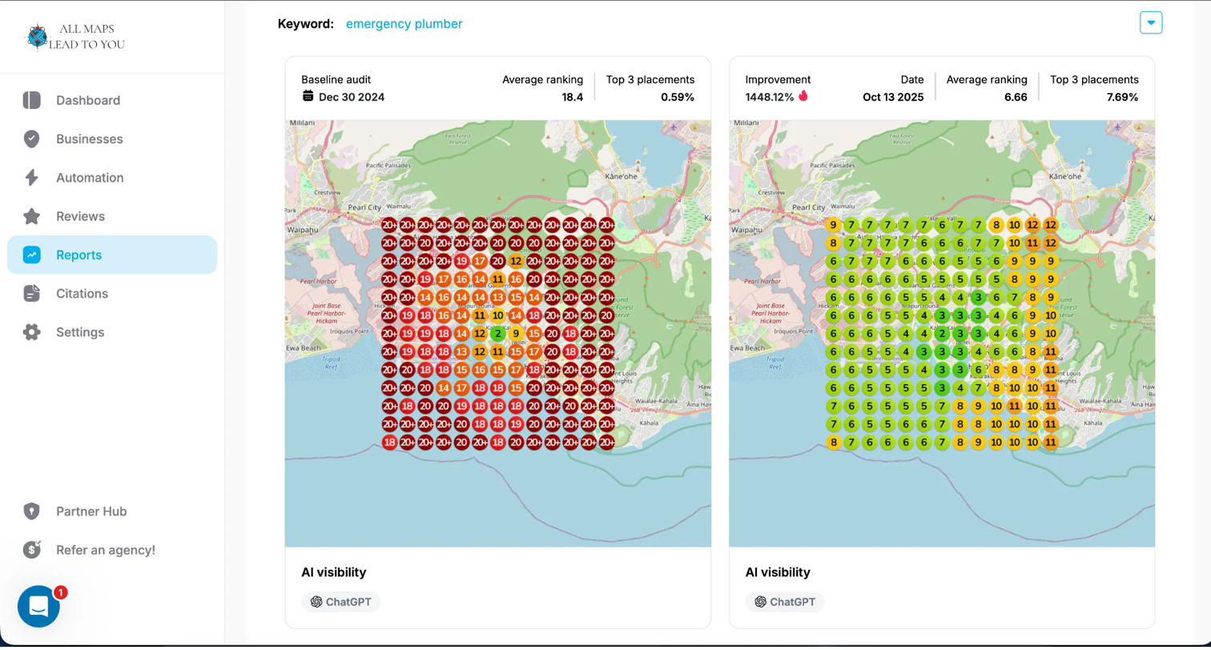Viewport: 1211px width, 650px height.
Task: Click Refer an agency! link
Action: pyautogui.click(x=106, y=550)
